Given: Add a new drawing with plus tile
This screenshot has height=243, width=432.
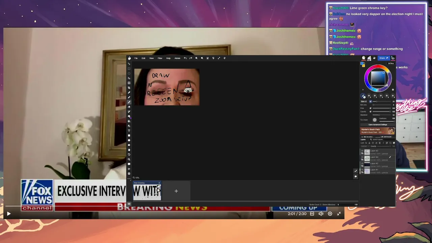Looking at the screenshot, I should pos(176,191).
